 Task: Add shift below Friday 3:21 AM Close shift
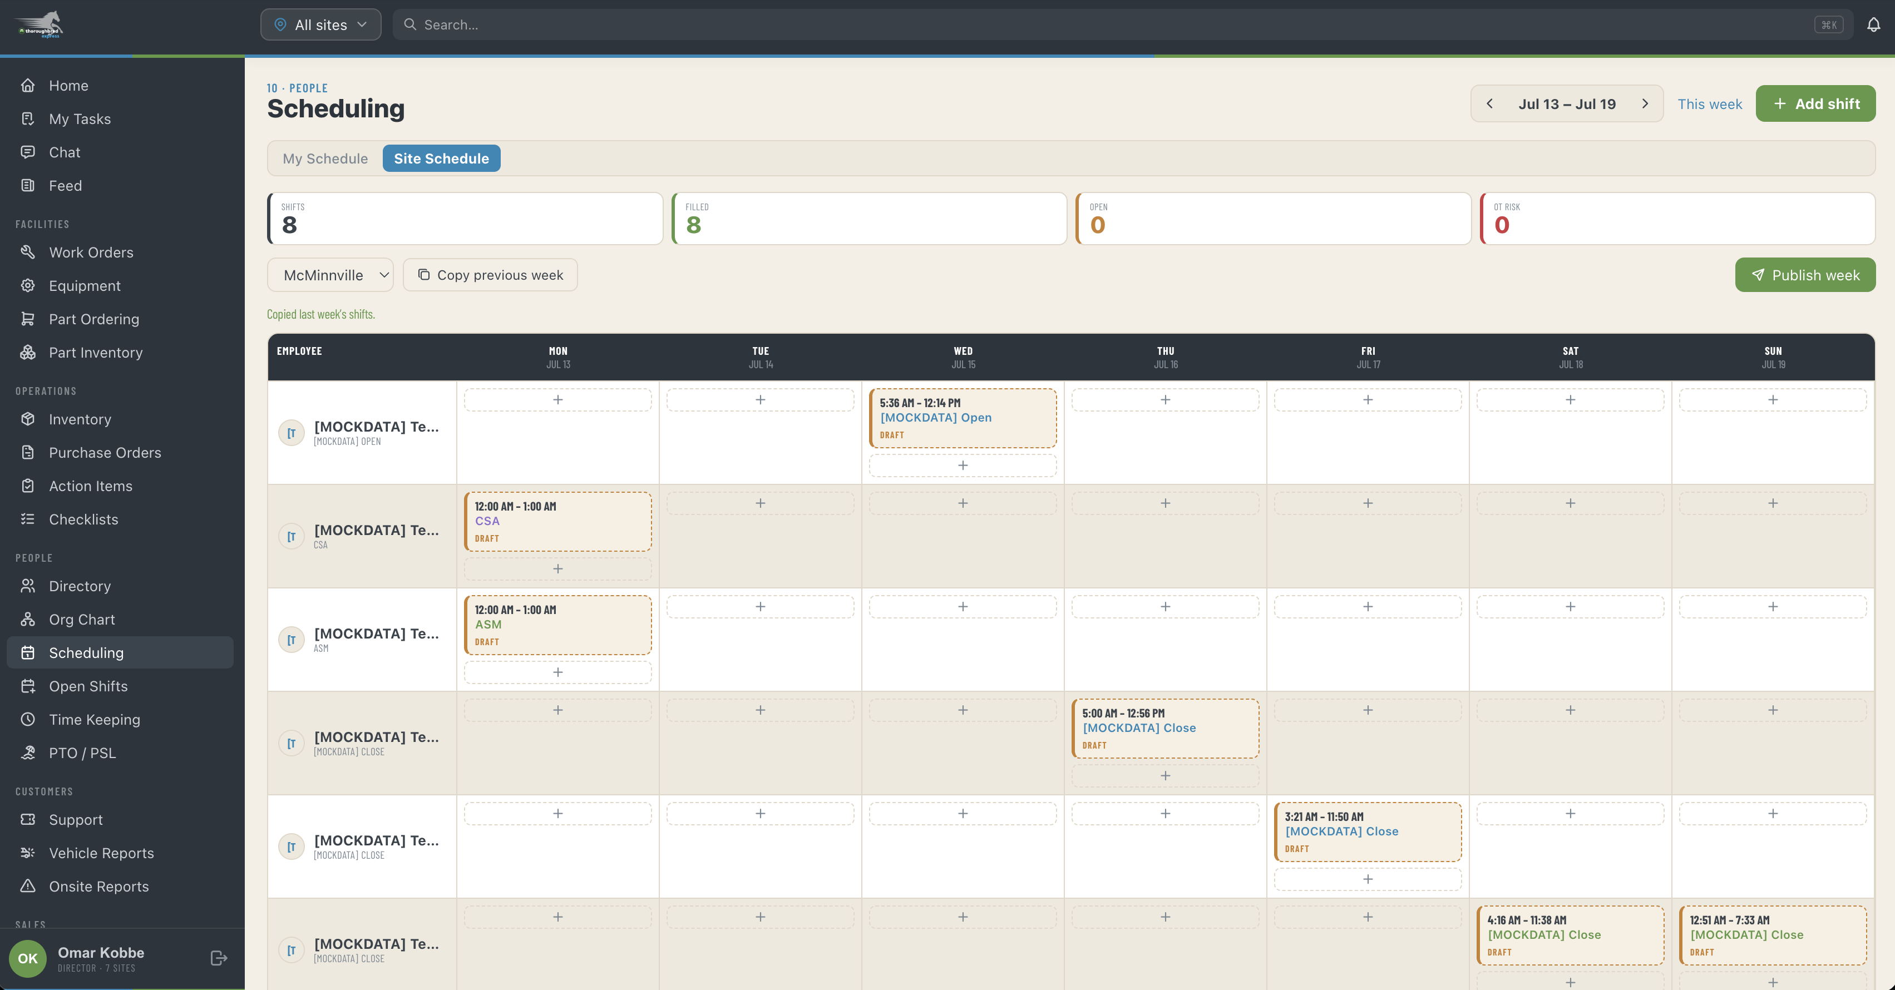point(1368,879)
